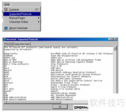Click the Manual Pages submenu arrow
Image resolution: width=126 pixels, height=112 pixels.
39,18
